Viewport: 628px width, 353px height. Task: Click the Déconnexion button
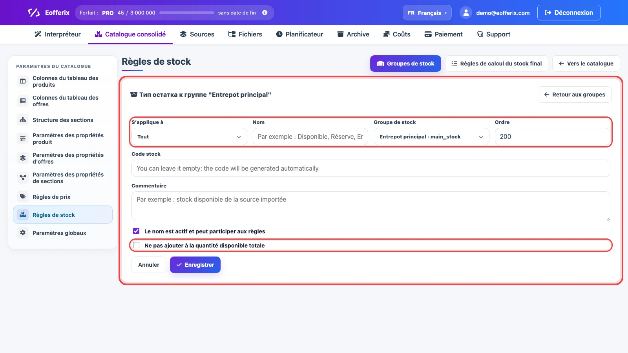(569, 13)
